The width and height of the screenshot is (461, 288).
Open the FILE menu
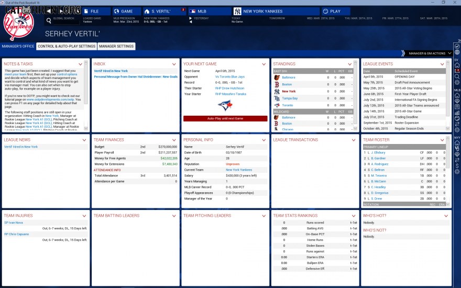(x=96, y=11)
